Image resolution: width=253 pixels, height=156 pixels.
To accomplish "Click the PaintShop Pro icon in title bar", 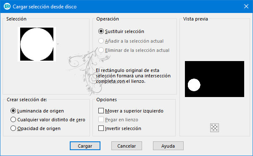I will tap(7, 6).
